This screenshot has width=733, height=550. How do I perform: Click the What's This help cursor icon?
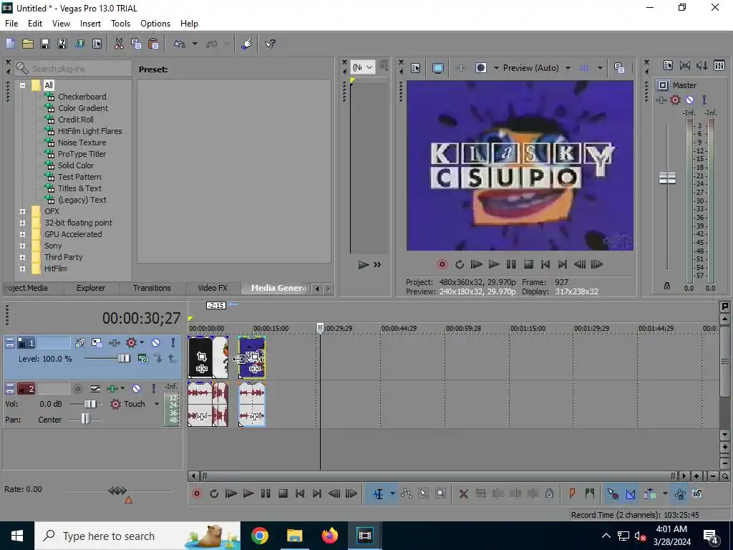270,44
